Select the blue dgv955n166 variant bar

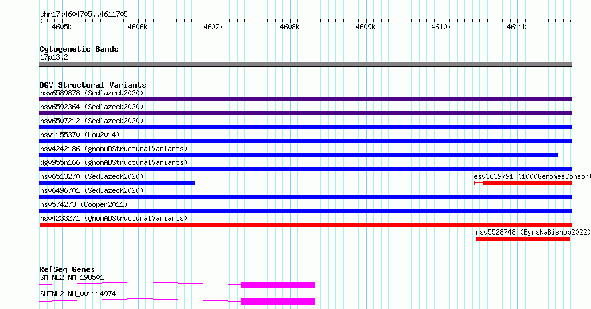(x=305, y=169)
